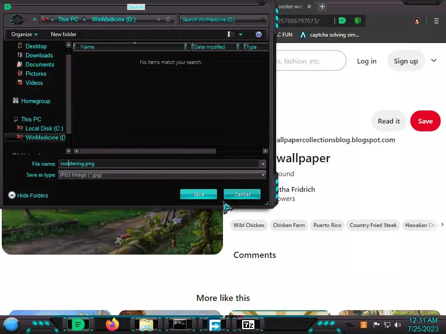Click the back navigation orb in dialog

(17, 19)
